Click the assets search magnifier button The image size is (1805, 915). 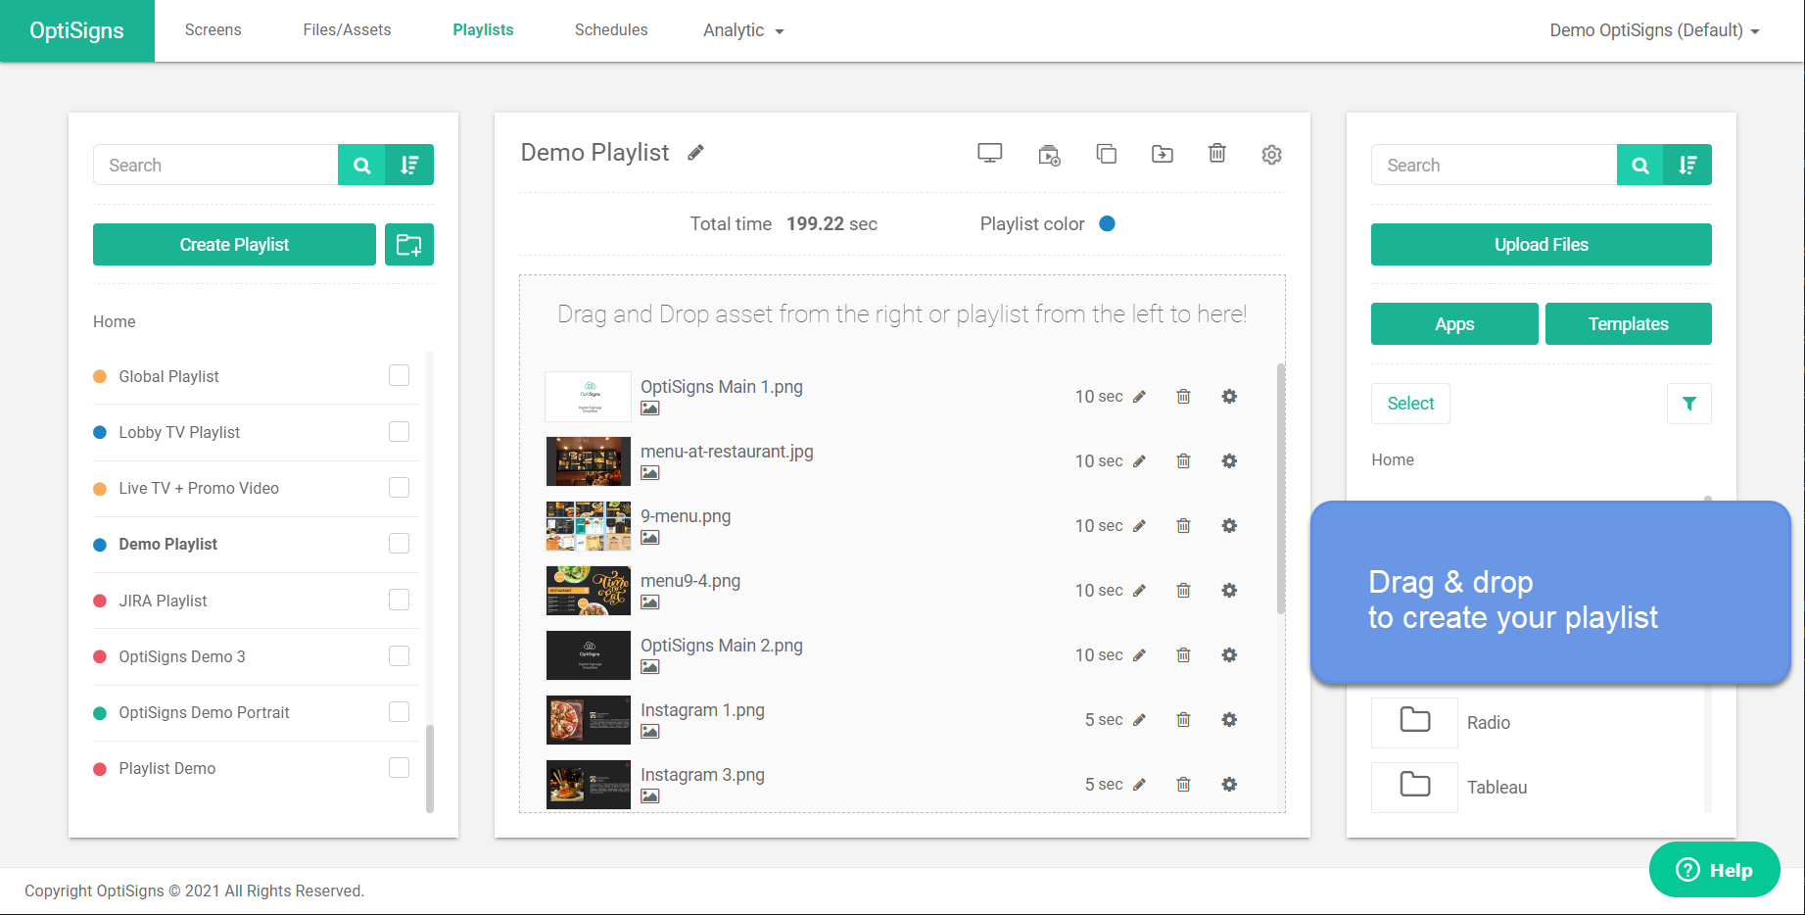coord(1640,165)
